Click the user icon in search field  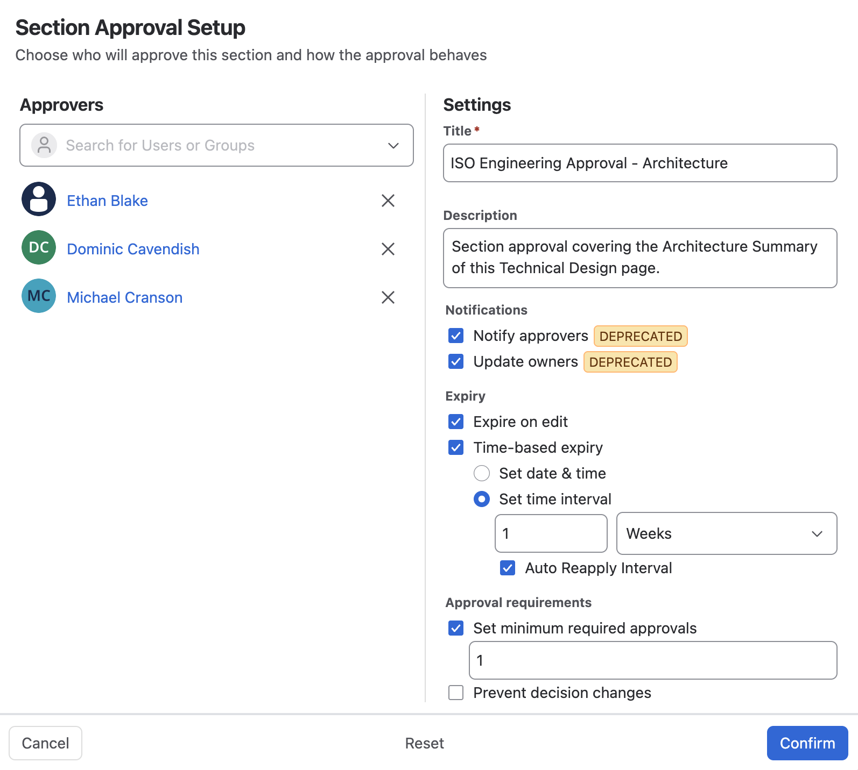click(44, 145)
